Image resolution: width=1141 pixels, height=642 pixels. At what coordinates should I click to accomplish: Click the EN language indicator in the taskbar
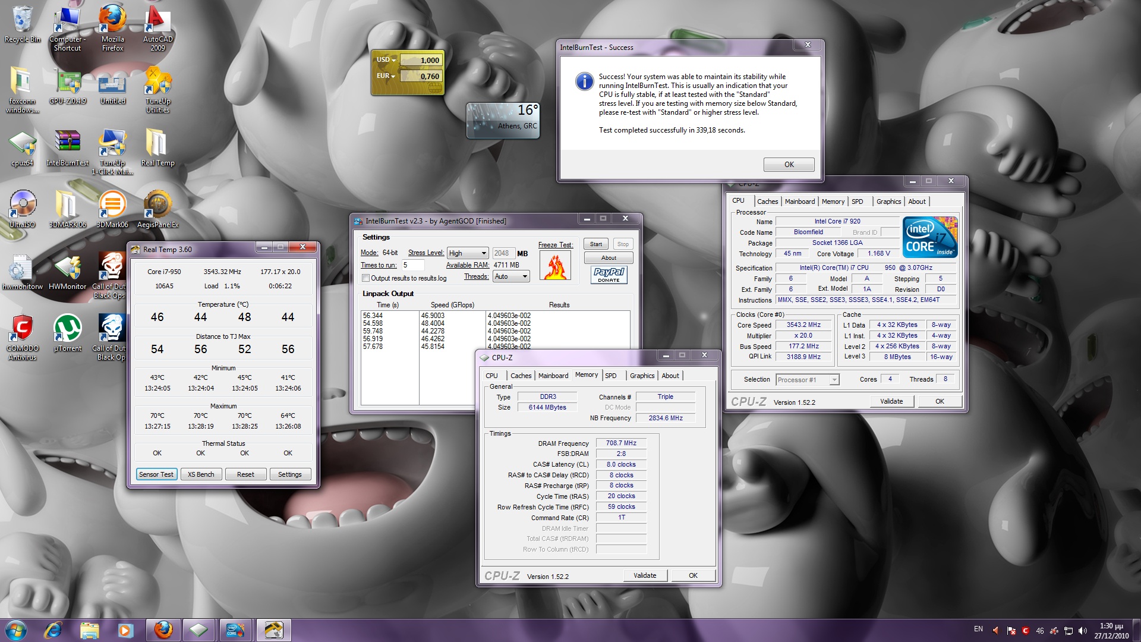click(x=978, y=629)
